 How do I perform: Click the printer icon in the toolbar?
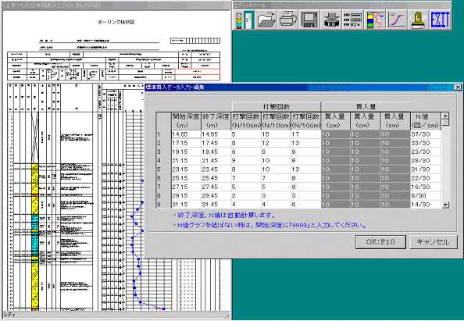287,20
